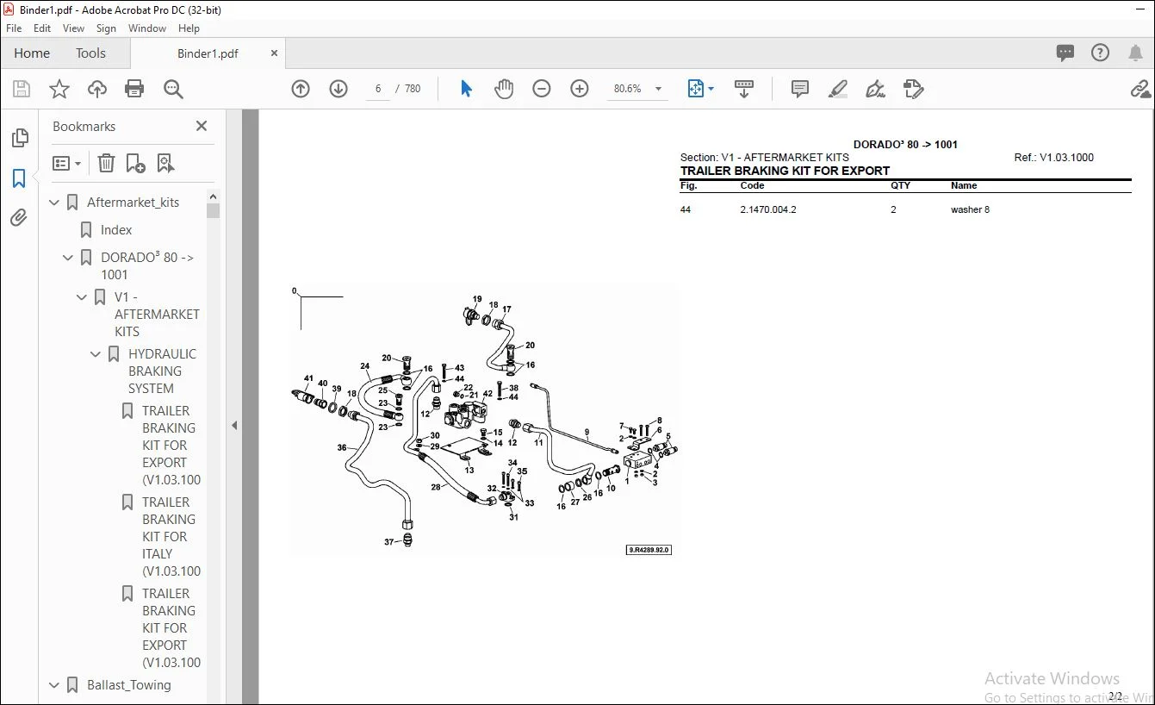The height and width of the screenshot is (705, 1155).
Task: Switch to the Home tab
Action: point(32,53)
